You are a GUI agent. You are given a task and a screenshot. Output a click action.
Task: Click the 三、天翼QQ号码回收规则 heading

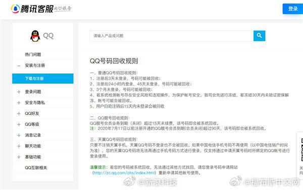[x=114, y=140]
